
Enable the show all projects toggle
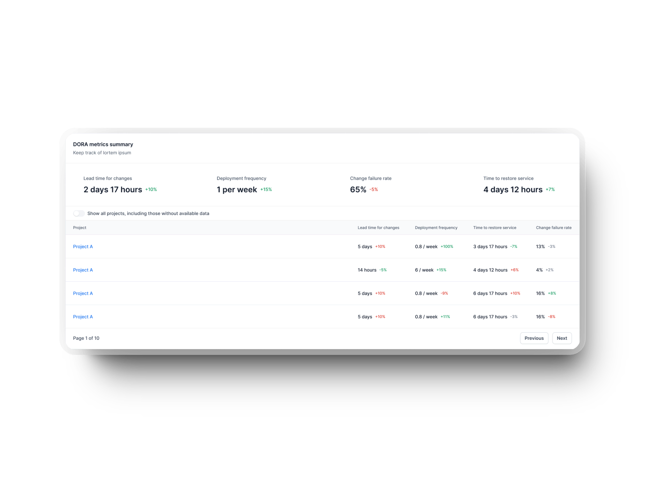[79, 213]
